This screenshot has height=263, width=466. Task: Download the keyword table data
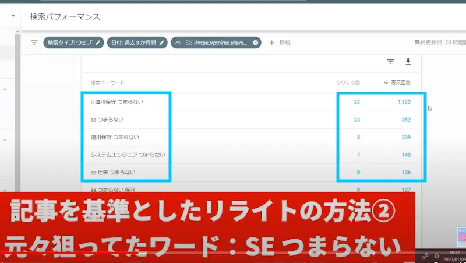pos(408,62)
